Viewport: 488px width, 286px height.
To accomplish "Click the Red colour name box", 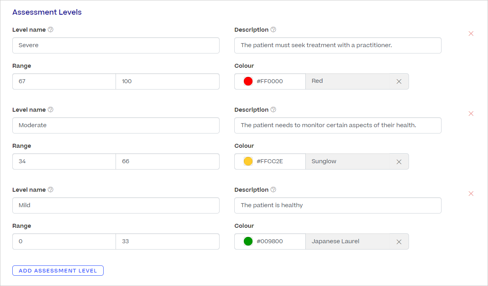I will coord(357,81).
